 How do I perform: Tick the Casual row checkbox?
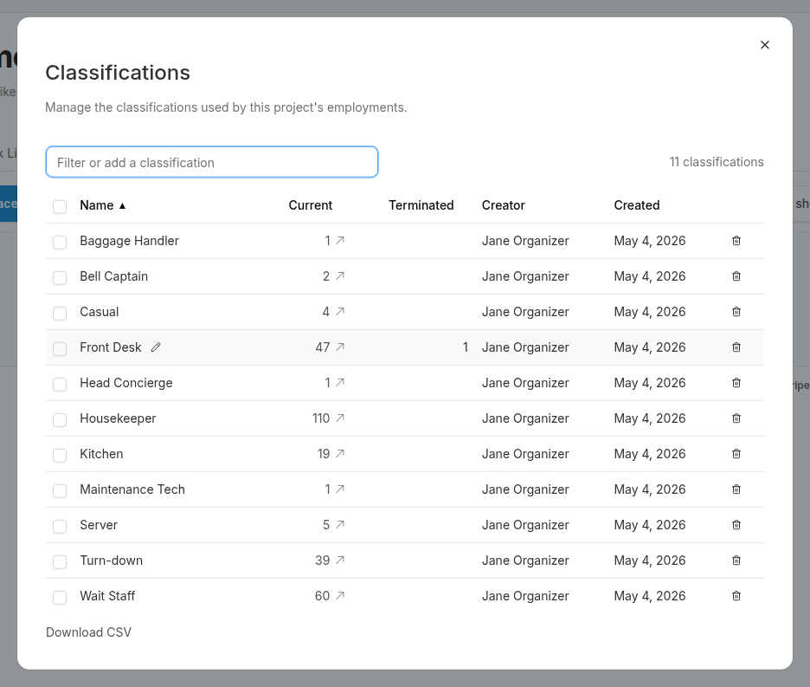pyautogui.click(x=60, y=313)
